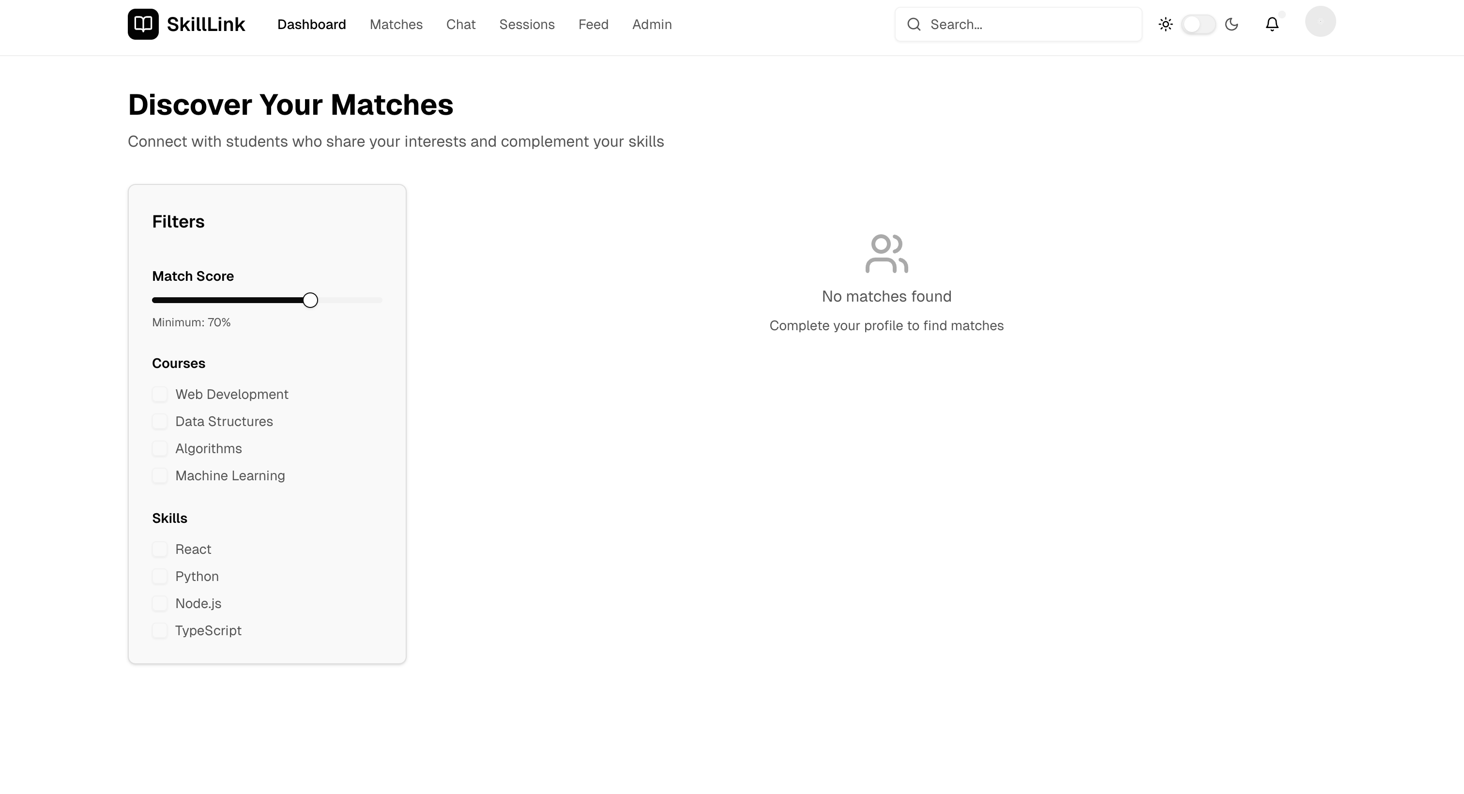Image resolution: width=1464 pixels, height=794 pixels.
Task: Focus the Search input field
Action: coord(1018,24)
